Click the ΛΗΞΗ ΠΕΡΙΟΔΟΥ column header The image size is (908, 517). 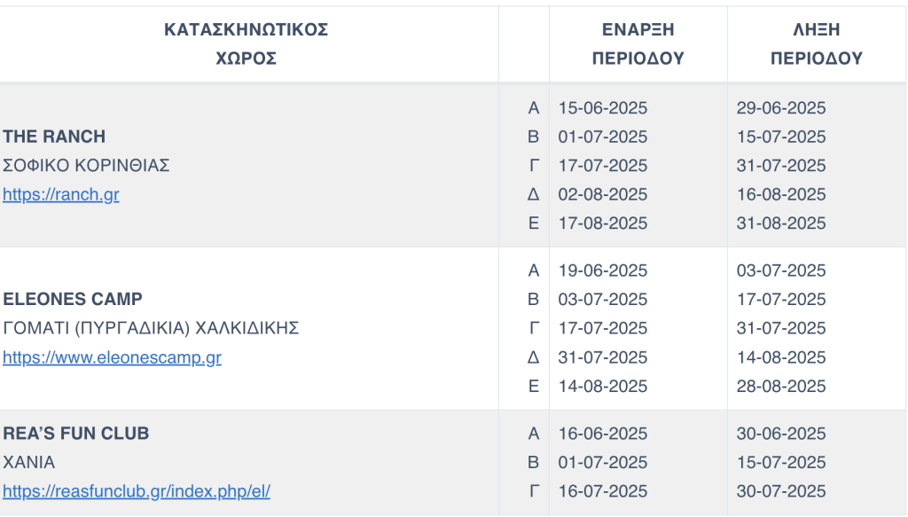click(x=816, y=44)
